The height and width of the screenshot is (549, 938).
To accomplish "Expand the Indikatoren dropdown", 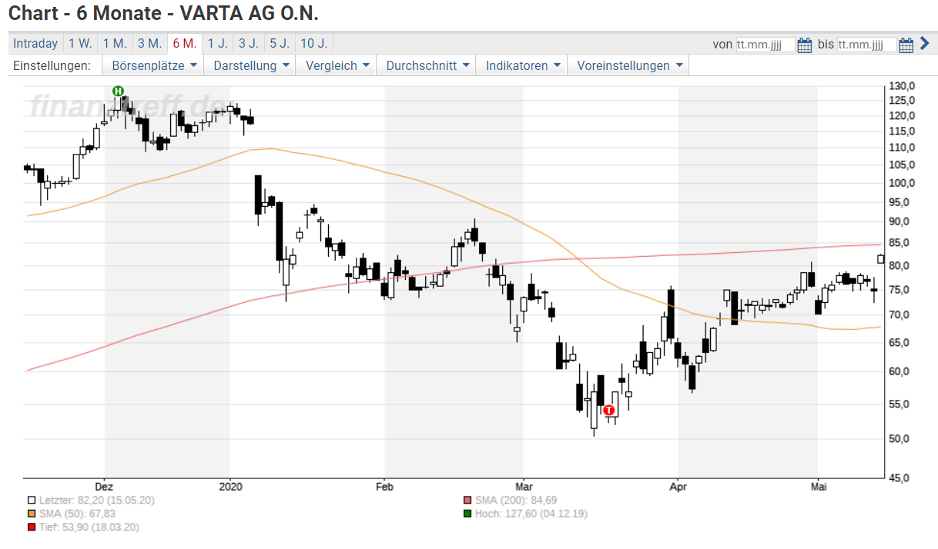I will (521, 65).
